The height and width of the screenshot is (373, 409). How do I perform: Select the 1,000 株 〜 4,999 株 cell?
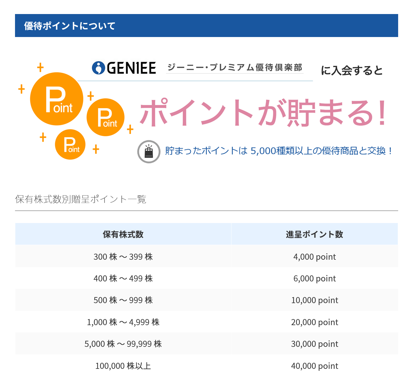(x=123, y=322)
